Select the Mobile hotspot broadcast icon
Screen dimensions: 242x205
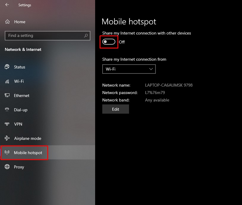pyautogui.click(x=7, y=153)
